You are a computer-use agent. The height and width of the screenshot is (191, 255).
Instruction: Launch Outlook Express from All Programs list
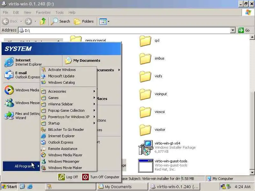[x=68, y=142]
